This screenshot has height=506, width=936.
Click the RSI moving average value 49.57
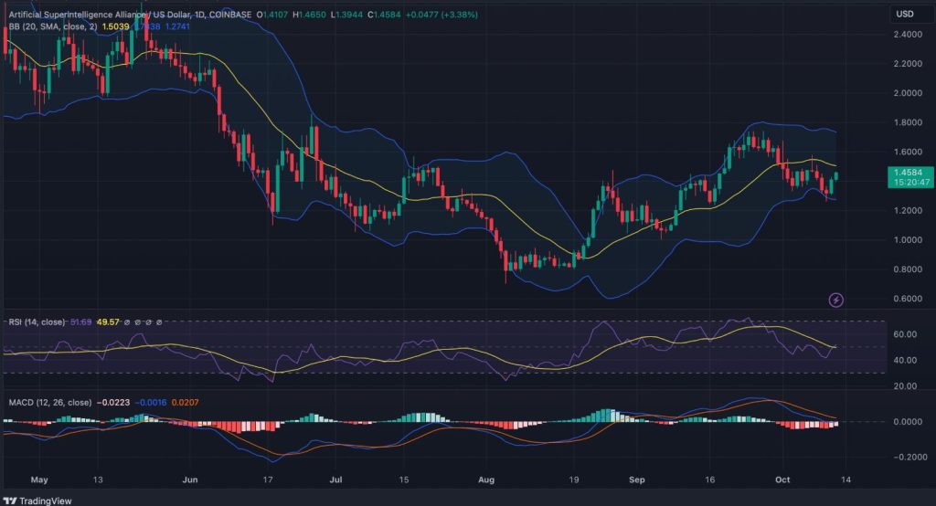pos(108,322)
